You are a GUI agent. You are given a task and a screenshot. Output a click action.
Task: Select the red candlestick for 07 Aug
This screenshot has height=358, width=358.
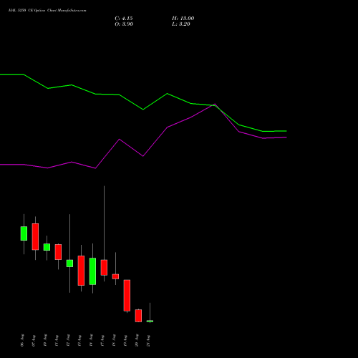35,237
